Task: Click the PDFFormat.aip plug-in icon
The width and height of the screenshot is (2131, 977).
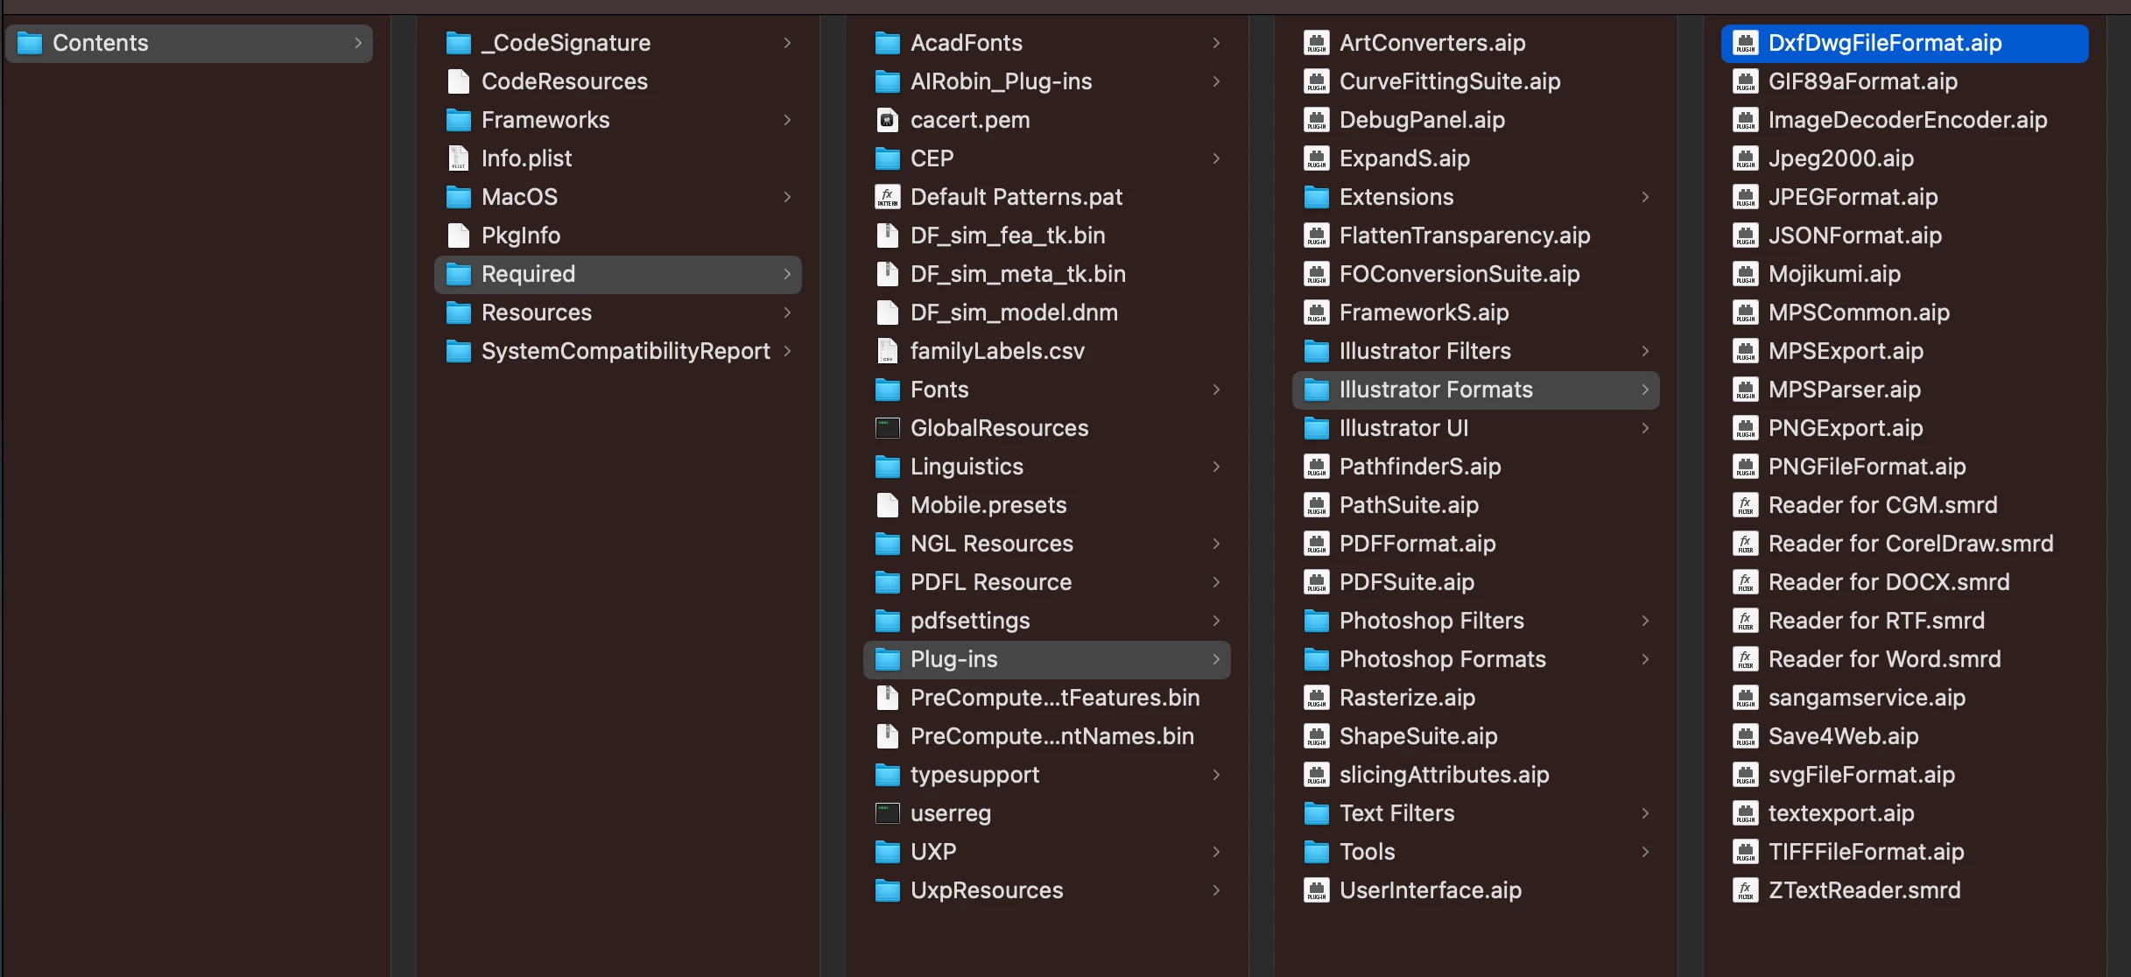Action: 1316,544
